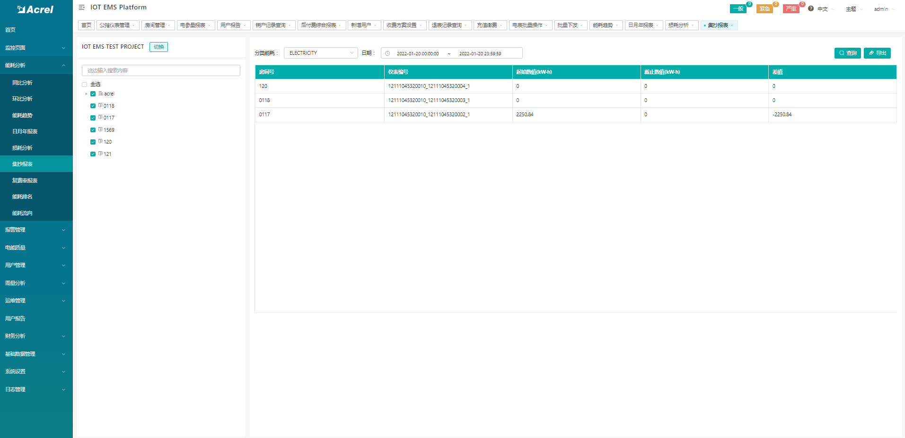
Task: Click the Acrel logo
Action: click(35, 9)
